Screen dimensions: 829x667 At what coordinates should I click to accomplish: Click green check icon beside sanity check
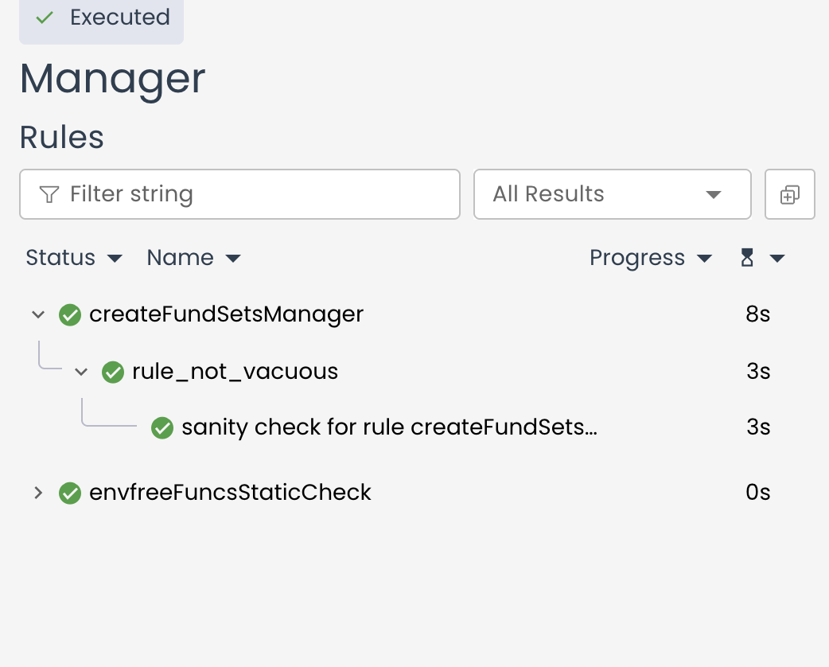(162, 428)
